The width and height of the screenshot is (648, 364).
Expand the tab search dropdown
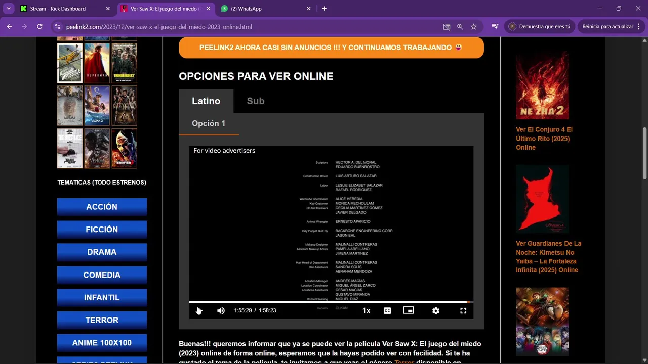pyautogui.click(x=9, y=9)
